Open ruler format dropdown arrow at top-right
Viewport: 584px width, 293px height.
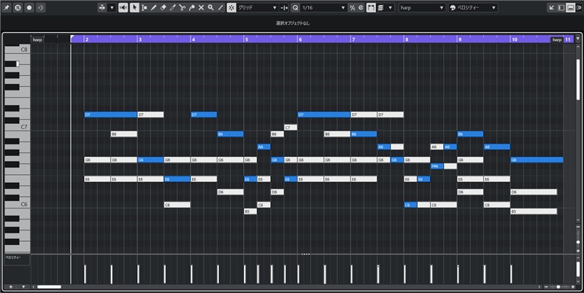[x=578, y=39]
